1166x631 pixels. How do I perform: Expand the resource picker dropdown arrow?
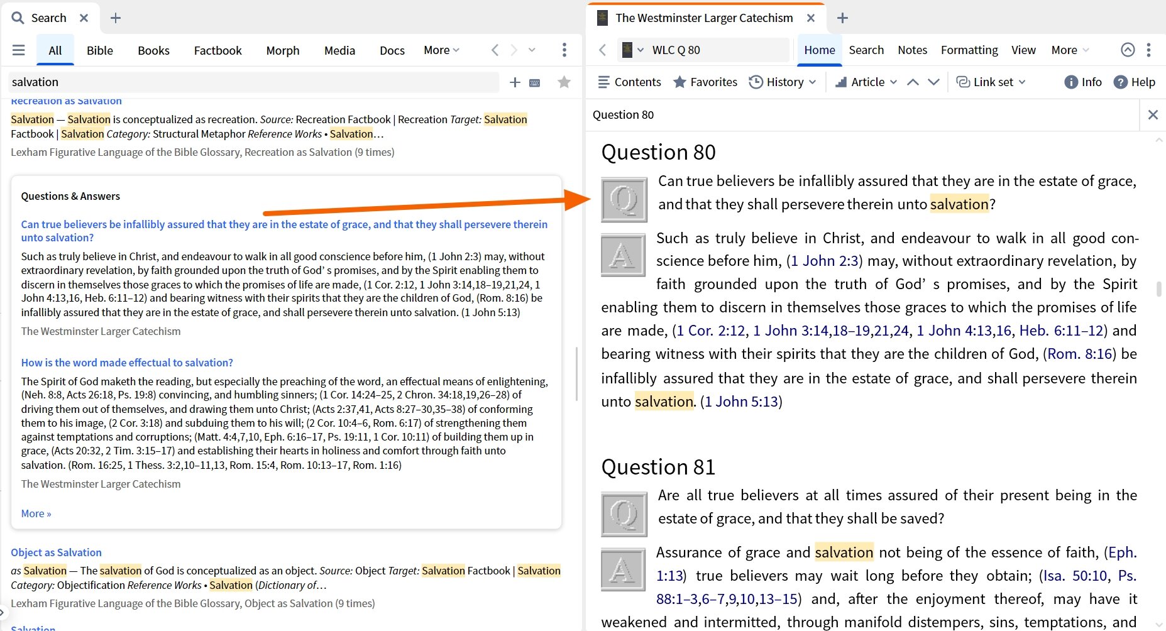[x=641, y=50]
